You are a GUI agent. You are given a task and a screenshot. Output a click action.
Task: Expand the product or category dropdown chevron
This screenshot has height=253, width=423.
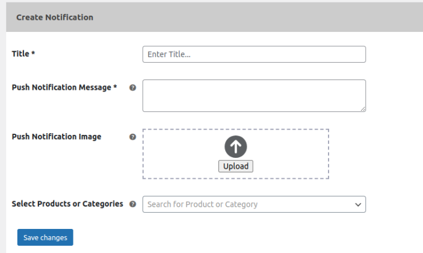pos(359,205)
